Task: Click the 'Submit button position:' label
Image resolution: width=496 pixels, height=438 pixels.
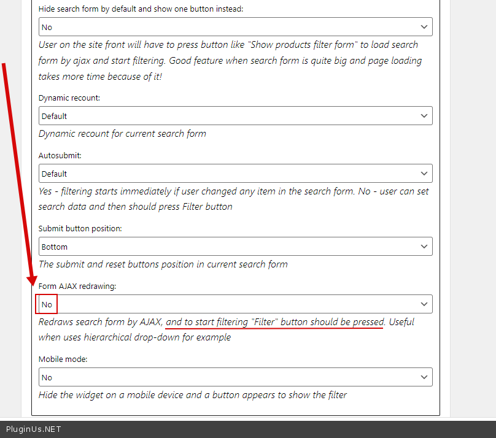Action: [x=80, y=229]
